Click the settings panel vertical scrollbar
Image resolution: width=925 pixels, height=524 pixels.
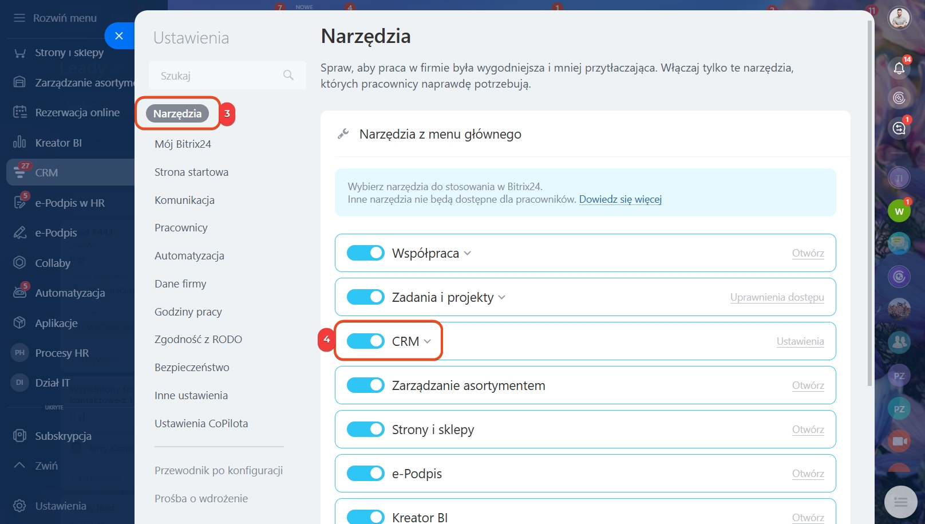tap(870, 203)
